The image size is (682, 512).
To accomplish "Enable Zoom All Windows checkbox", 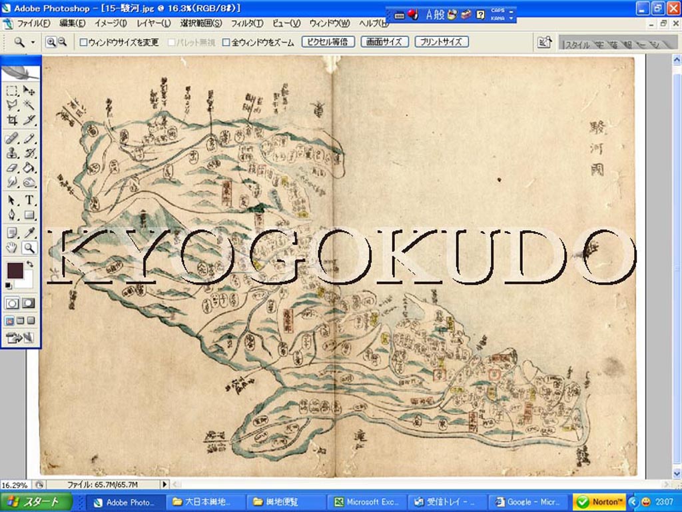I will 226,42.
